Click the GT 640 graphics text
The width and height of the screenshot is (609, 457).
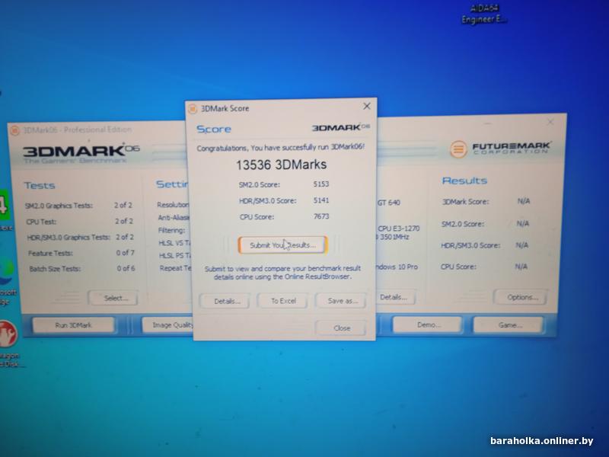click(x=389, y=203)
